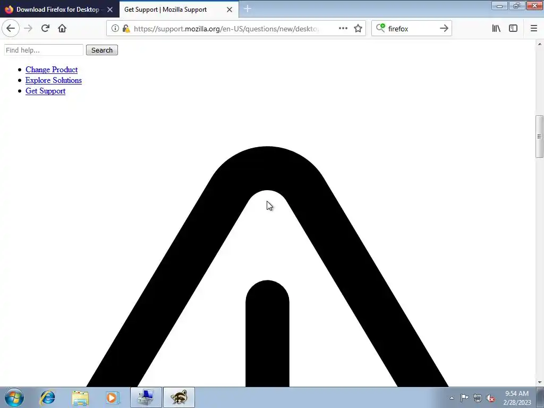Open the Explore Solutions link
Viewport: 544px width, 408px height.
54,80
